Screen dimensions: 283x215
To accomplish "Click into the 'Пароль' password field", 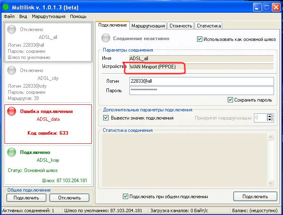I will 201,90.
